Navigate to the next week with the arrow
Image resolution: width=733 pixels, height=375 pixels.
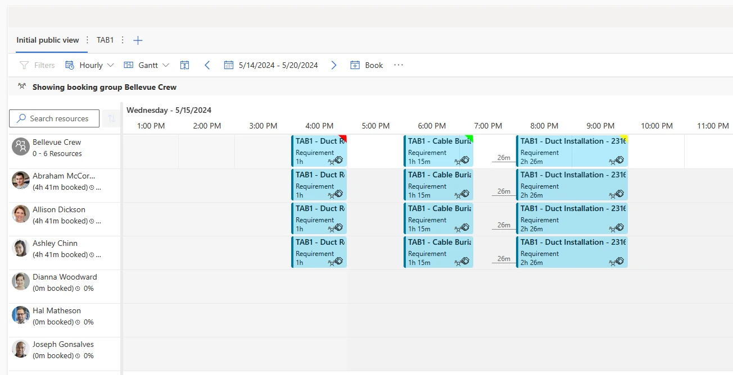tap(333, 65)
